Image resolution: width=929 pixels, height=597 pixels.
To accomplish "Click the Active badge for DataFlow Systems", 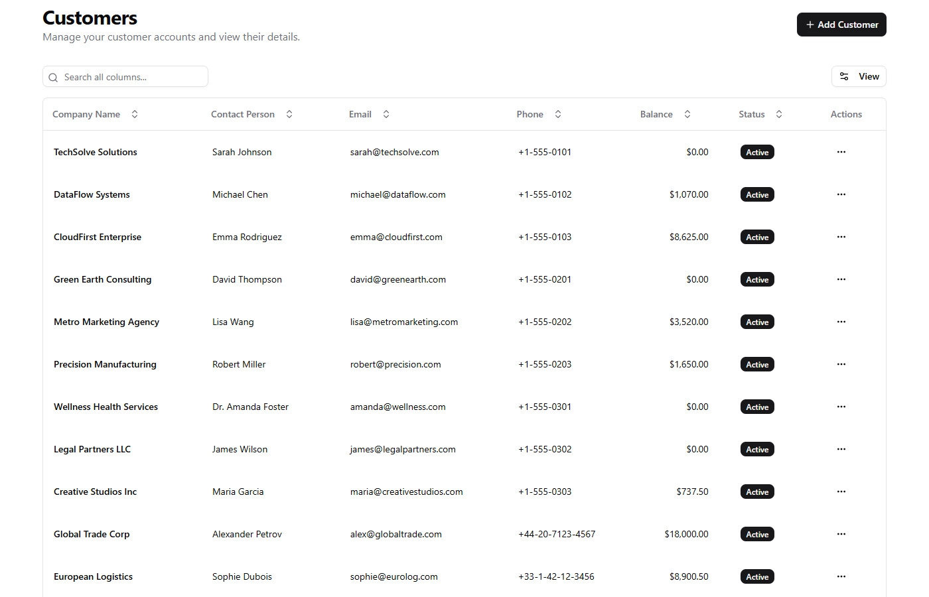I will click(756, 194).
